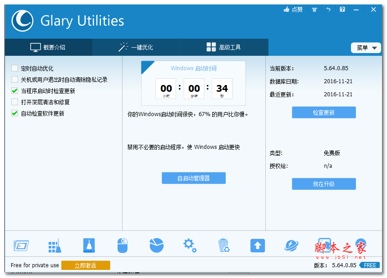Image resolution: width=387 pixels, height=278 pixels.
Task: Tick 关机或用户退出时自动清除隐私记录 checkbox
Action: (x=14, y=79)
